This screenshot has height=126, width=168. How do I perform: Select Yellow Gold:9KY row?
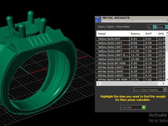131,39
